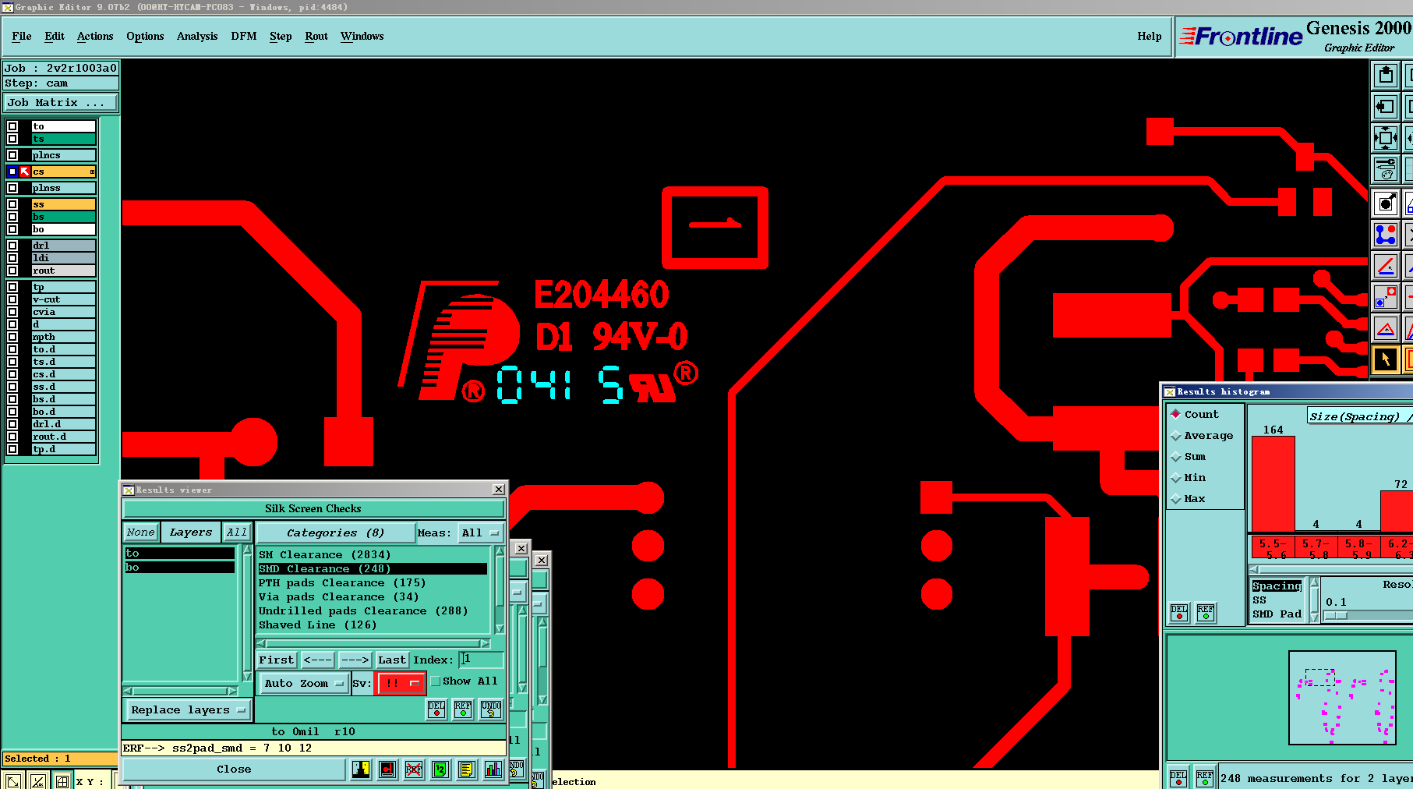Image resolution: width=1413 pixels, height=789 pixels.
Task: Open the DFM menu
Action: (244, 37)
